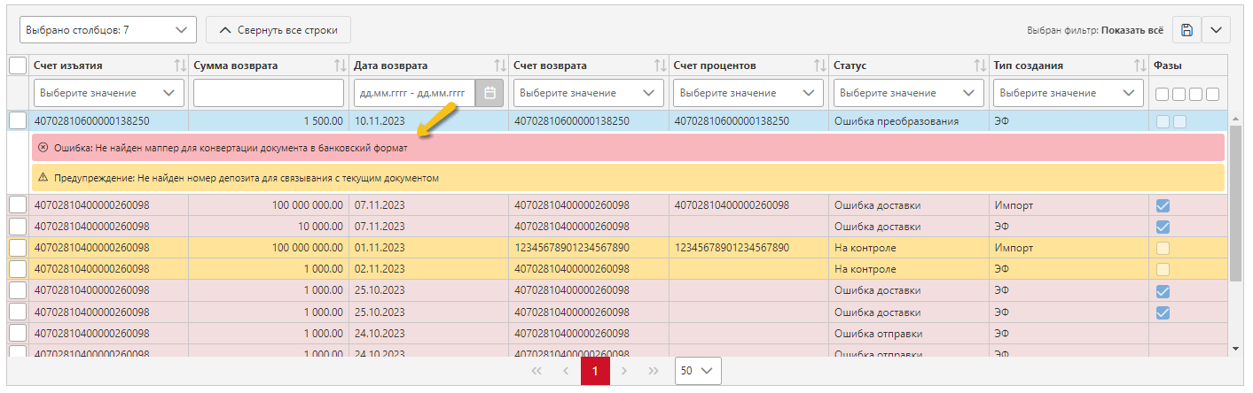Screen dimensions: 1253x393
Task: Open the Выбрано столбцов: 7 dropdown
Action: 107,29
